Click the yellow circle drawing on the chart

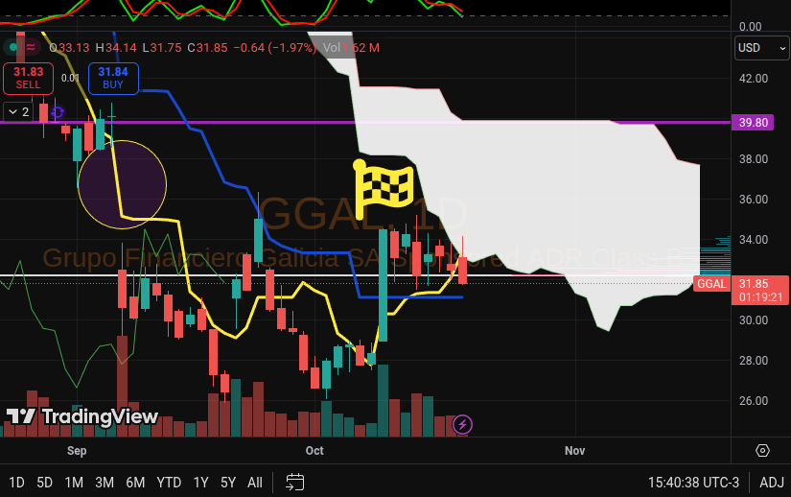click(x=122, y=184)
